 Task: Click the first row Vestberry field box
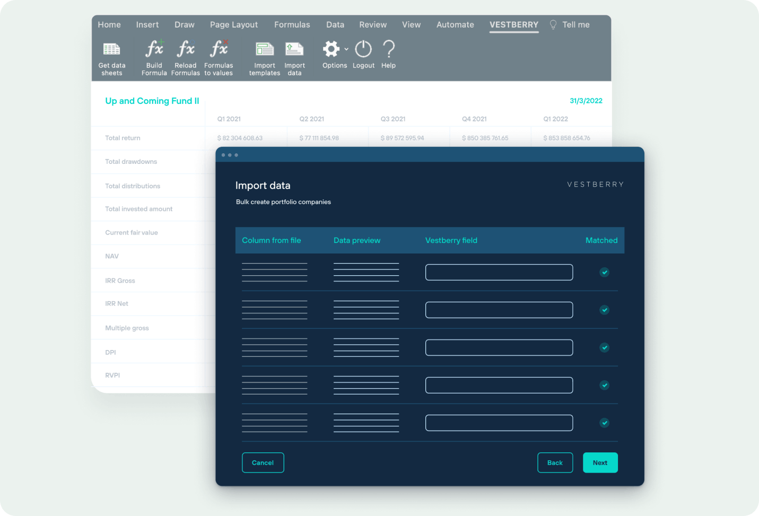[499, 272]
